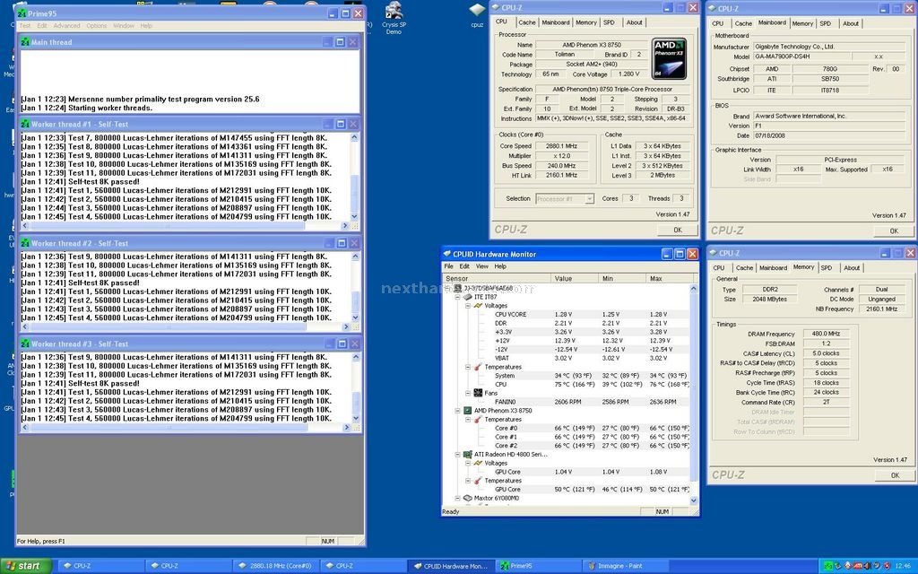The height and width of the screenshot is (574, 918).
Task: Click the Worker thread #2 window icon
Action: (x=25, y=243)
